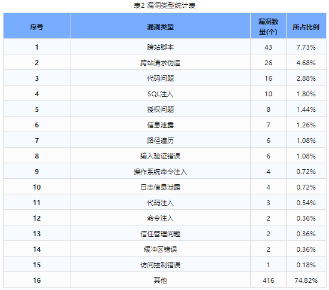Screen dimensions: 329x290
Task: Click the percentage 1.80%
Action: [306, 94]
